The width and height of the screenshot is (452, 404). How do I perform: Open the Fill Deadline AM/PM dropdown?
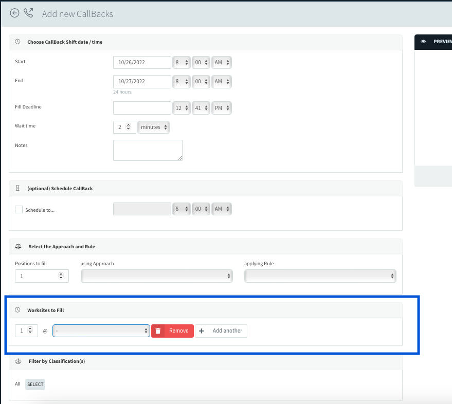pyautogui.click(x=222, y=108)
